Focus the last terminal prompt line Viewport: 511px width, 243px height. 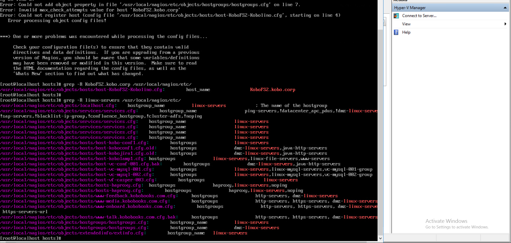click(31, 238)
